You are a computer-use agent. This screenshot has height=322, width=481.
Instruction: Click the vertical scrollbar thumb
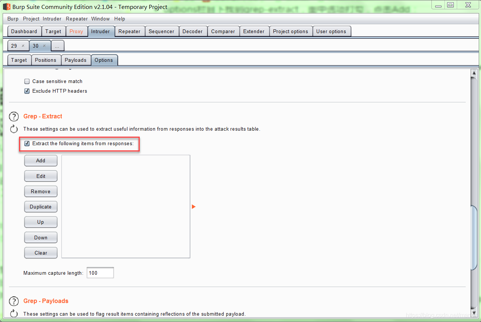point(474,237)
